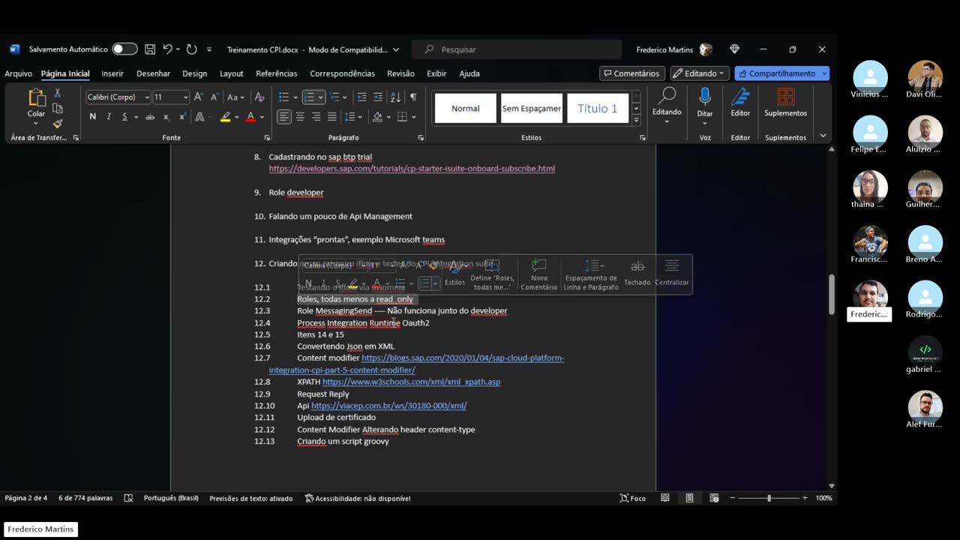Click the zoom slider in status bar
The image size is (960, 540).
click(769, 498)
